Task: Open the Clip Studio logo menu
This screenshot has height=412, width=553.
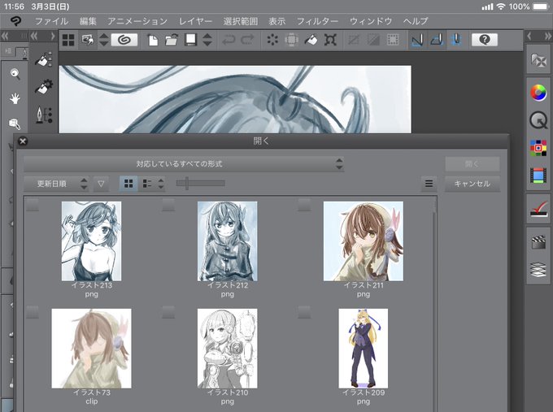Action: [15, 21]
